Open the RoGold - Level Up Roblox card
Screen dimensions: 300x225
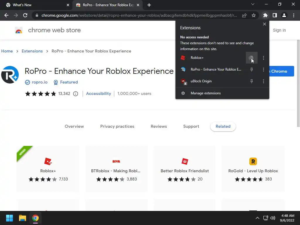[x=253, y=169]
